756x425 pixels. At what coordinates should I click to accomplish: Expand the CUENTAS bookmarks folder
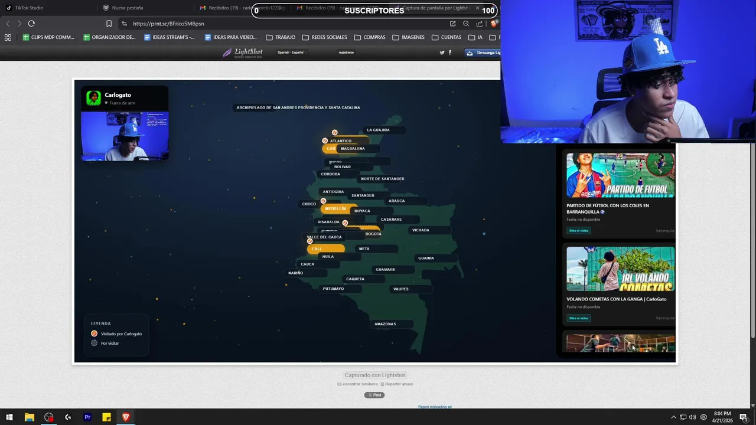coord(447,37)
